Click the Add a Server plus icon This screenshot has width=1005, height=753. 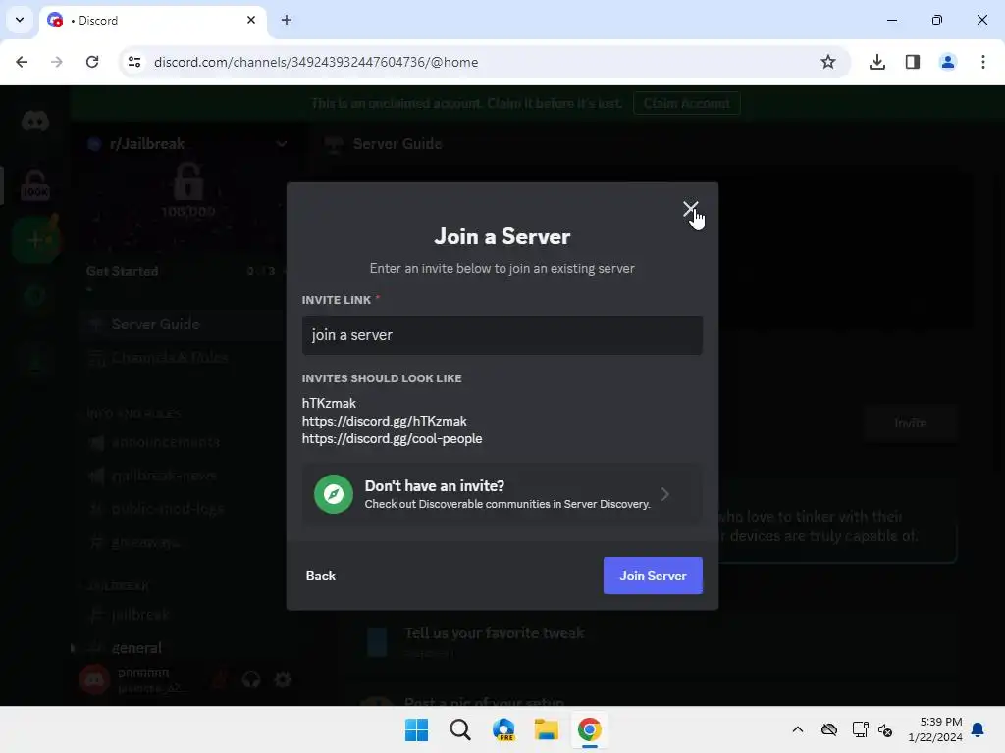coord(35,240)
